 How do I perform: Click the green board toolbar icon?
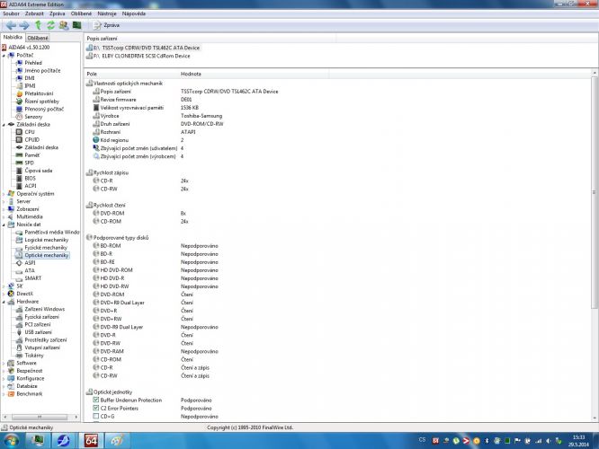pyautogui.click(x=76, y=25)
